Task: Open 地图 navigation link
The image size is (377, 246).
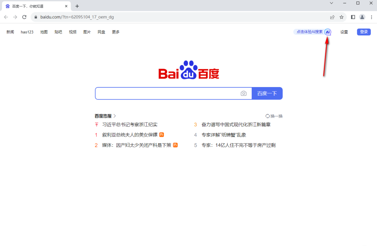Action: [44, 32]
